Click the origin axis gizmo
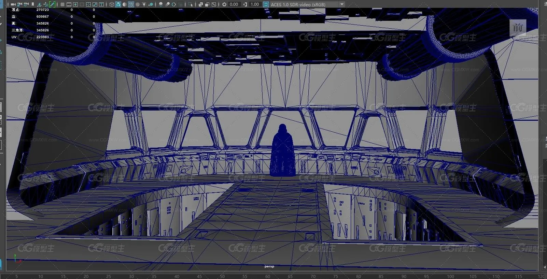Screen dimensions: 547x279 tap(18, 259)
